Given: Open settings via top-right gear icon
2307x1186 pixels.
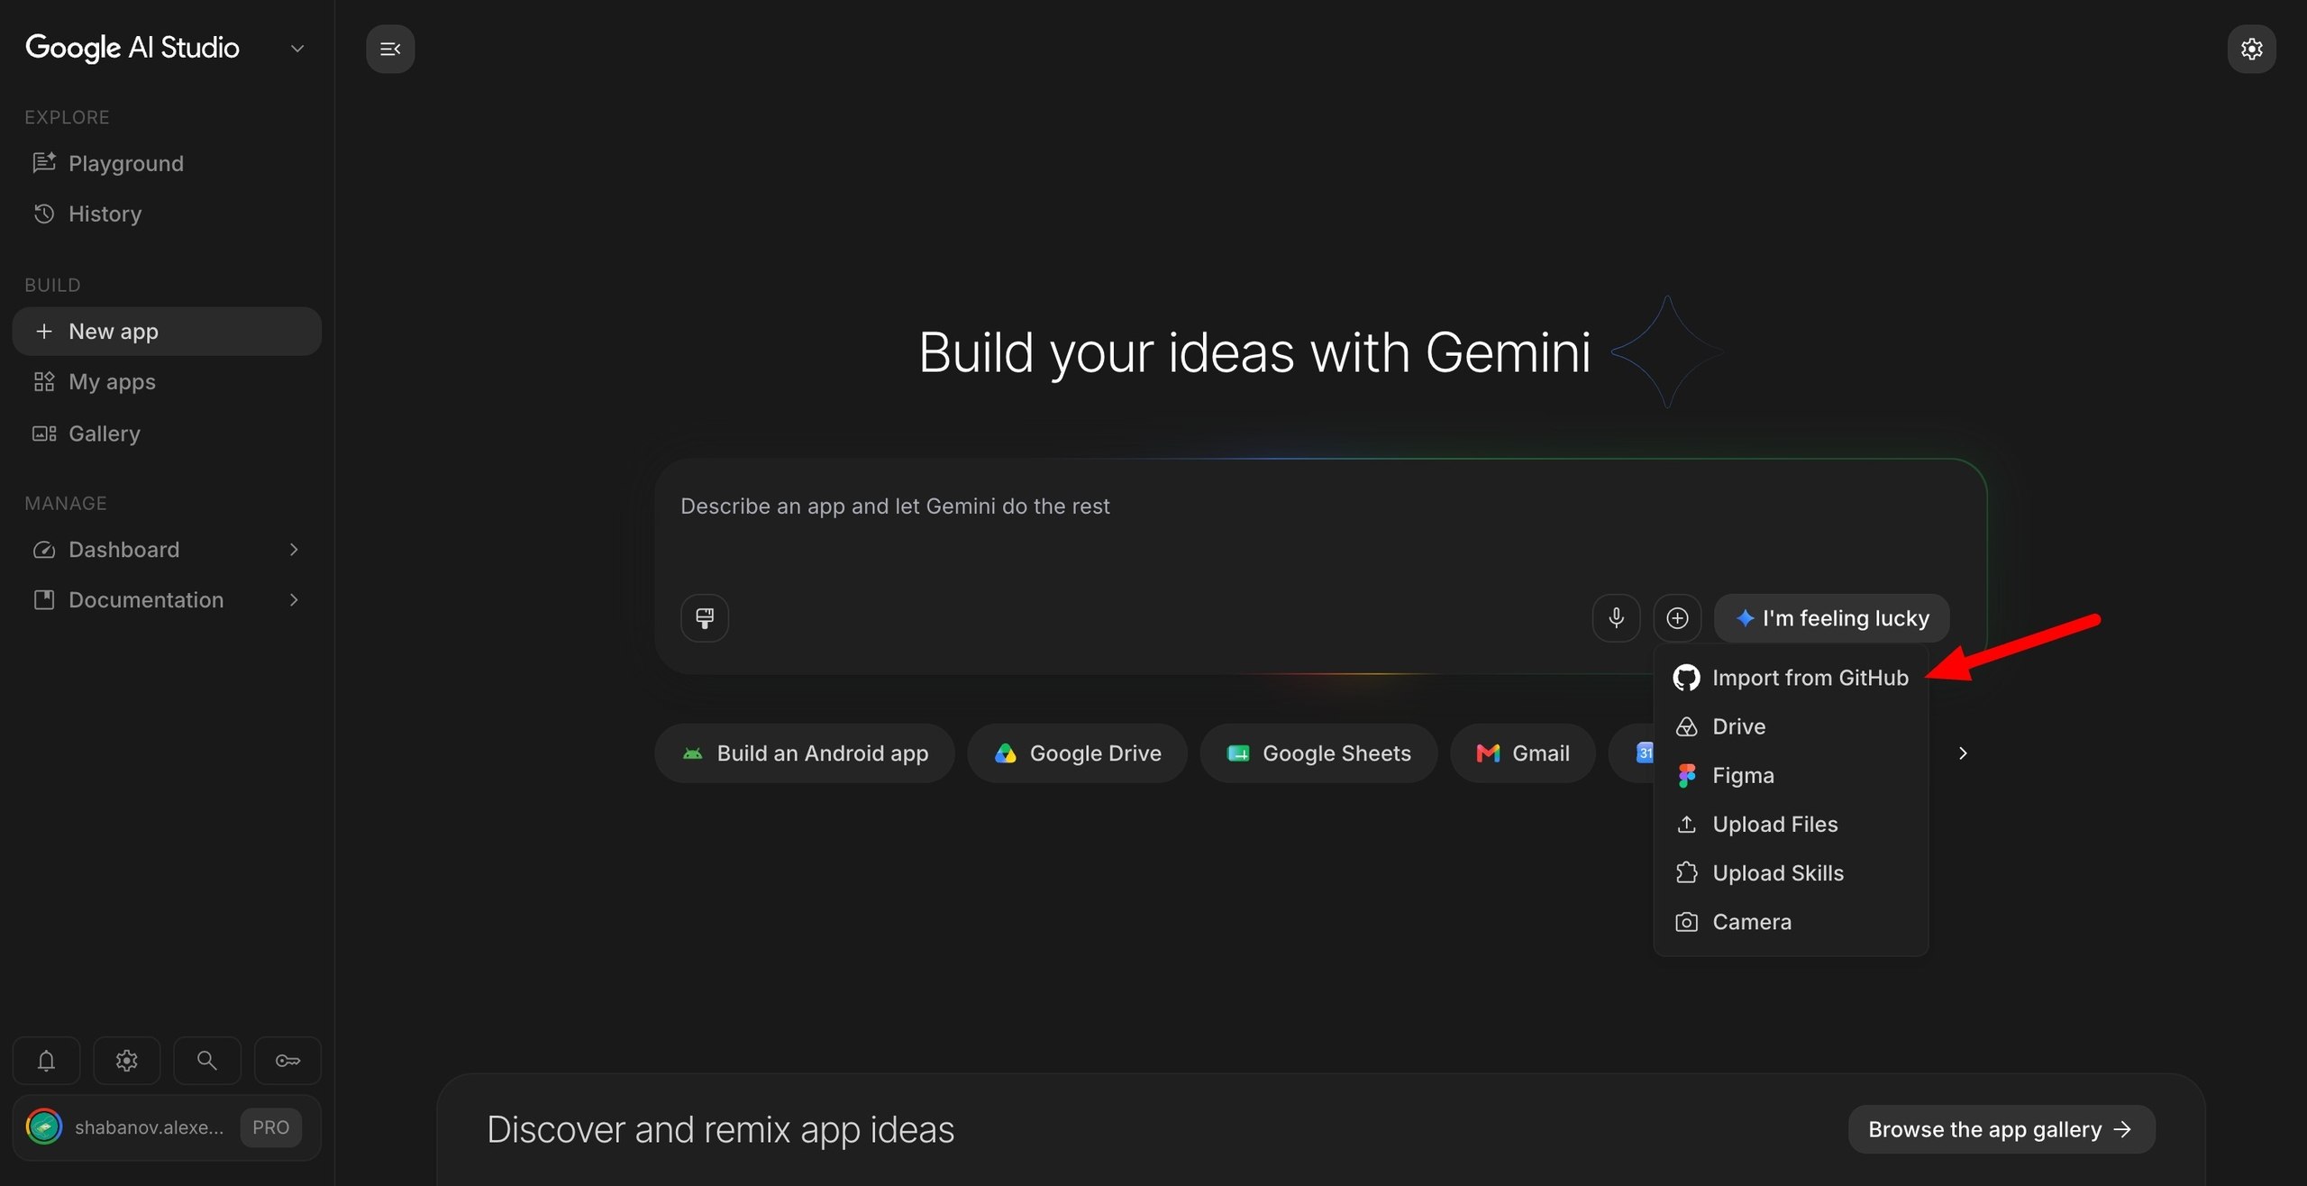Looking at the screenshot, I should 2251,49.
